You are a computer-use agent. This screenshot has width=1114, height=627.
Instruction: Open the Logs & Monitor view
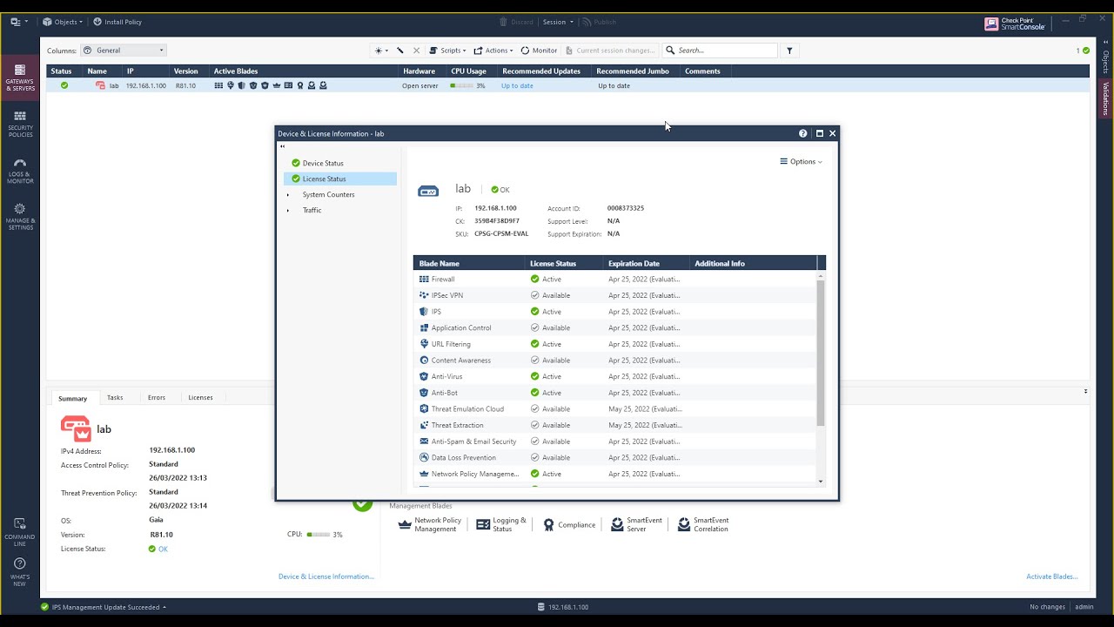[x=20, y=171]
